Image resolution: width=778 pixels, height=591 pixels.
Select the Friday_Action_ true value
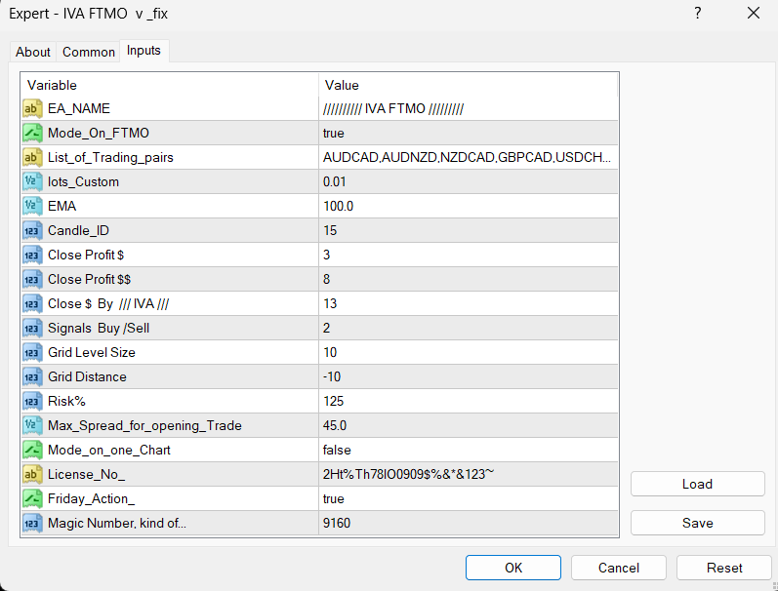[334, 498]
